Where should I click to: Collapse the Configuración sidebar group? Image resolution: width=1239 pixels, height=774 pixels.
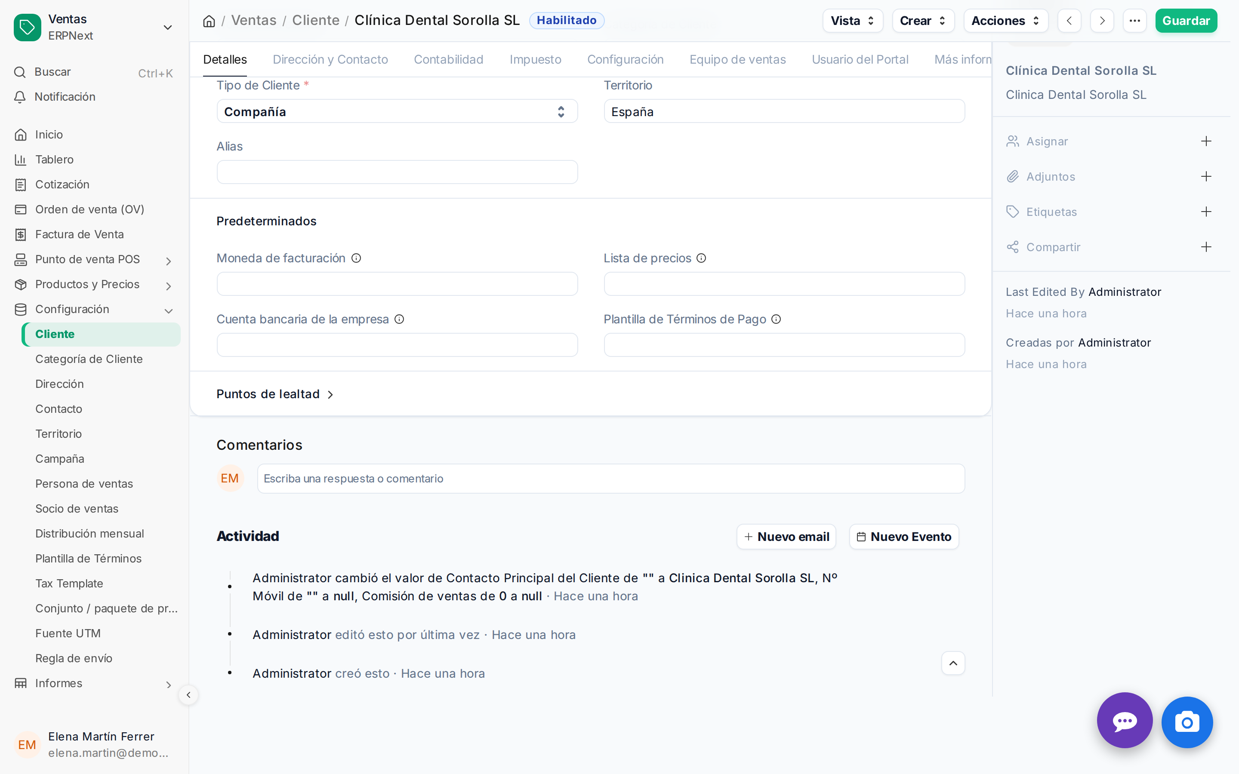(169, 311)
